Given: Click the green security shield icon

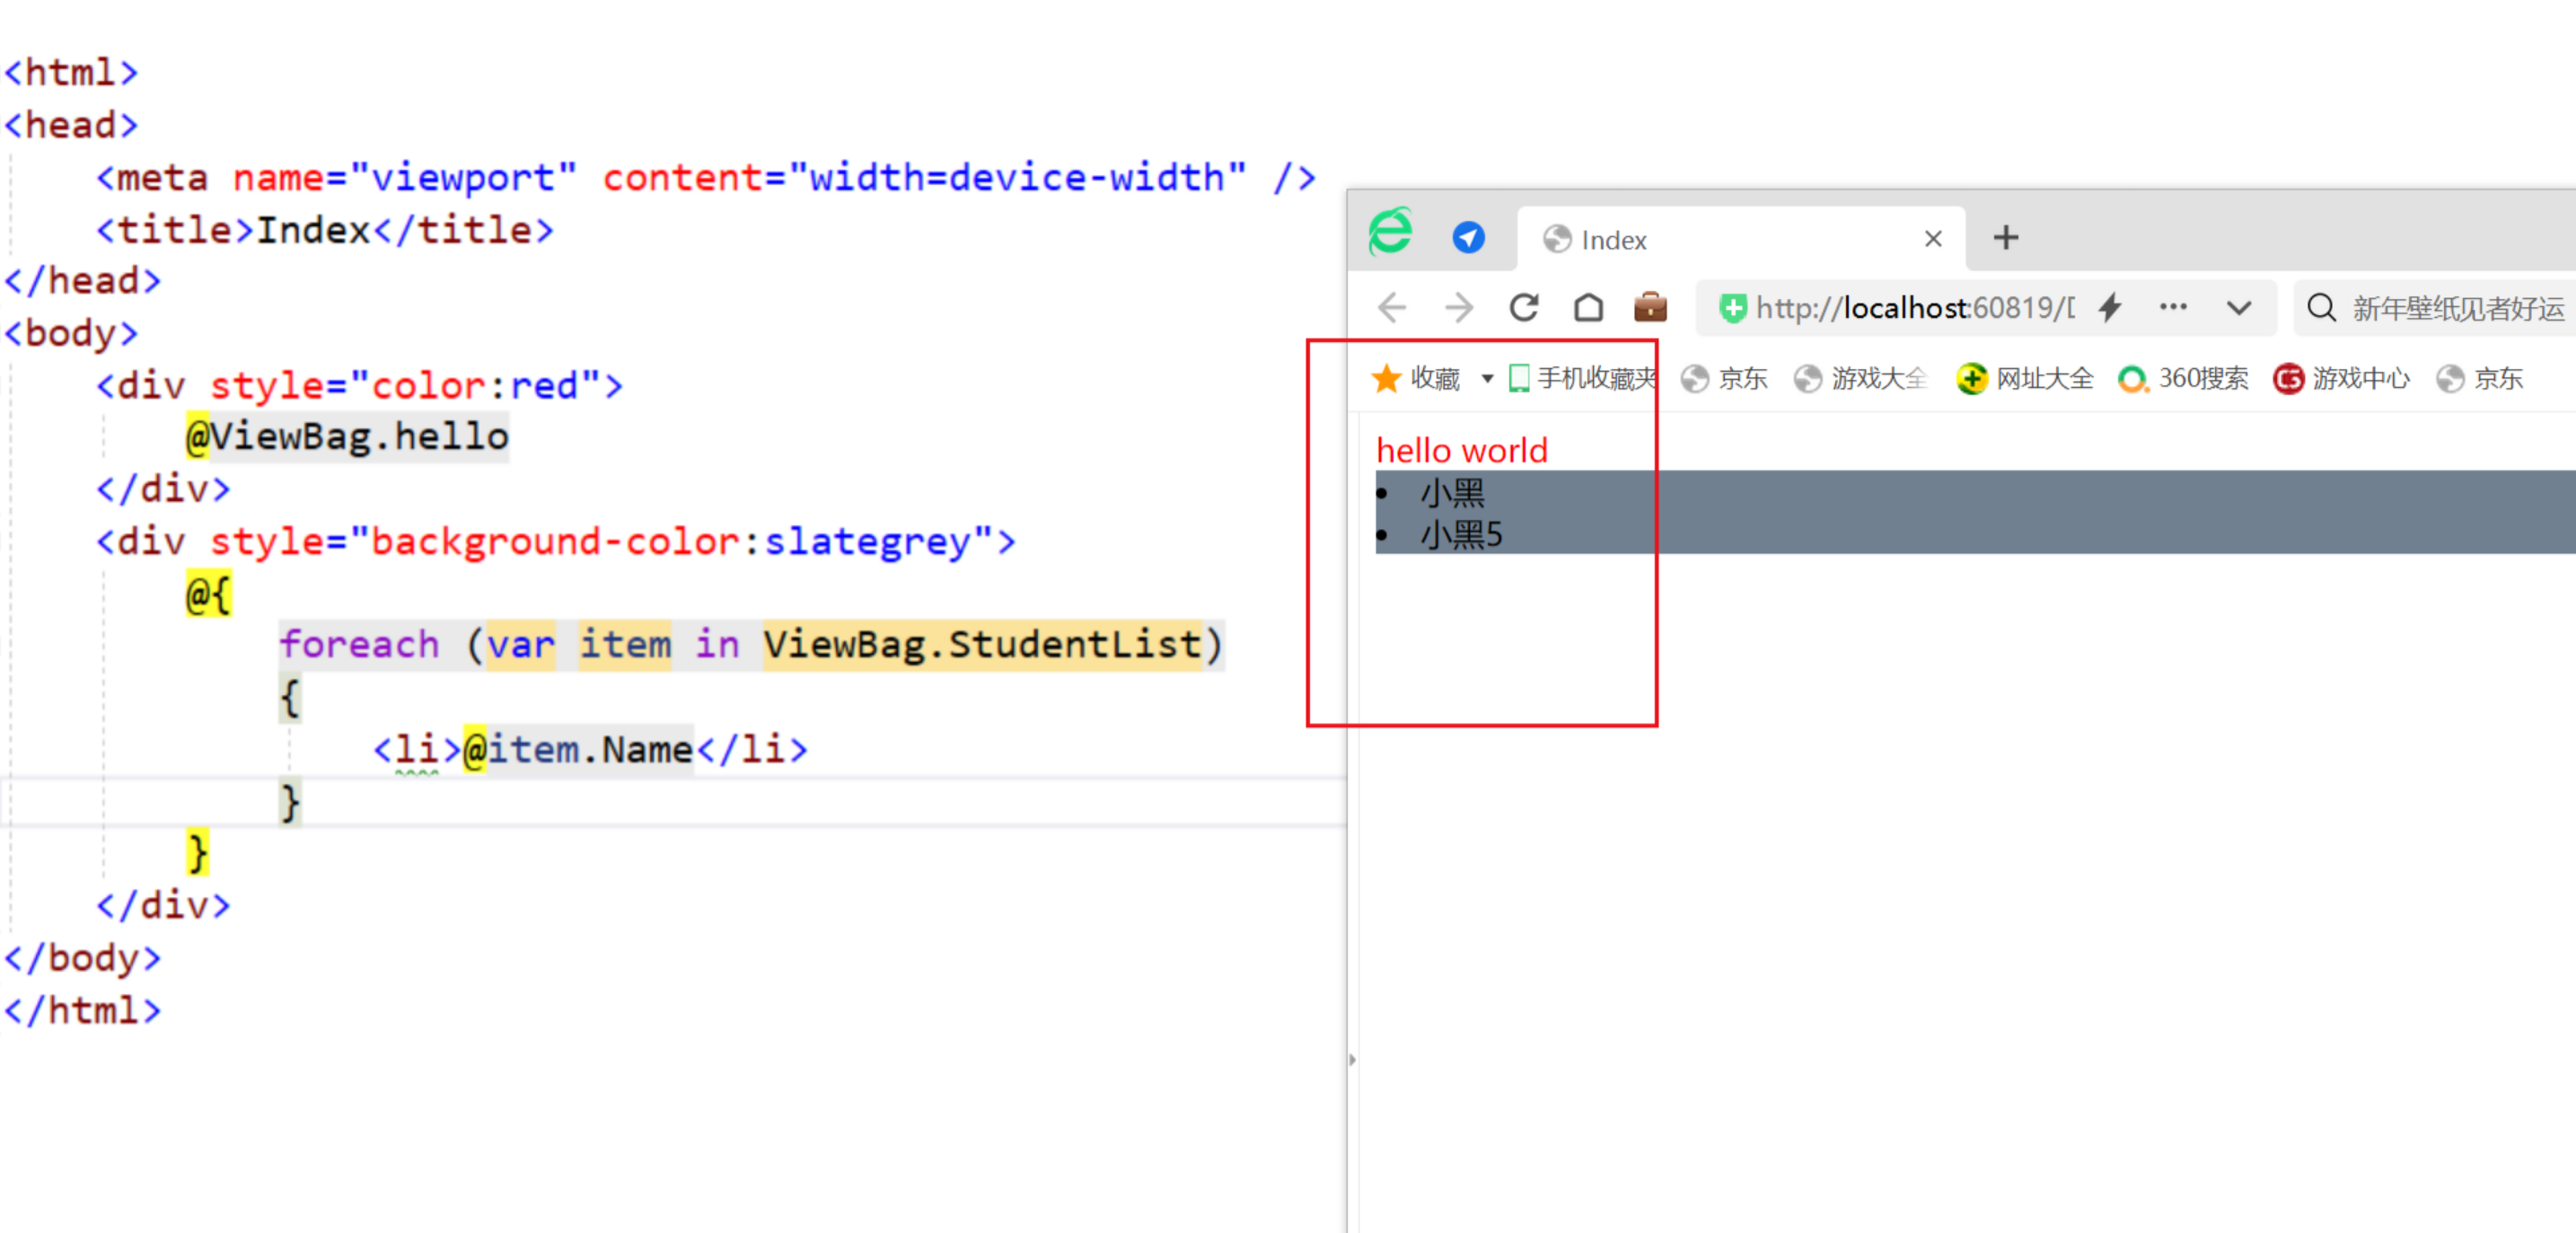Looking at the screenshot, I should click(1733, 307).
